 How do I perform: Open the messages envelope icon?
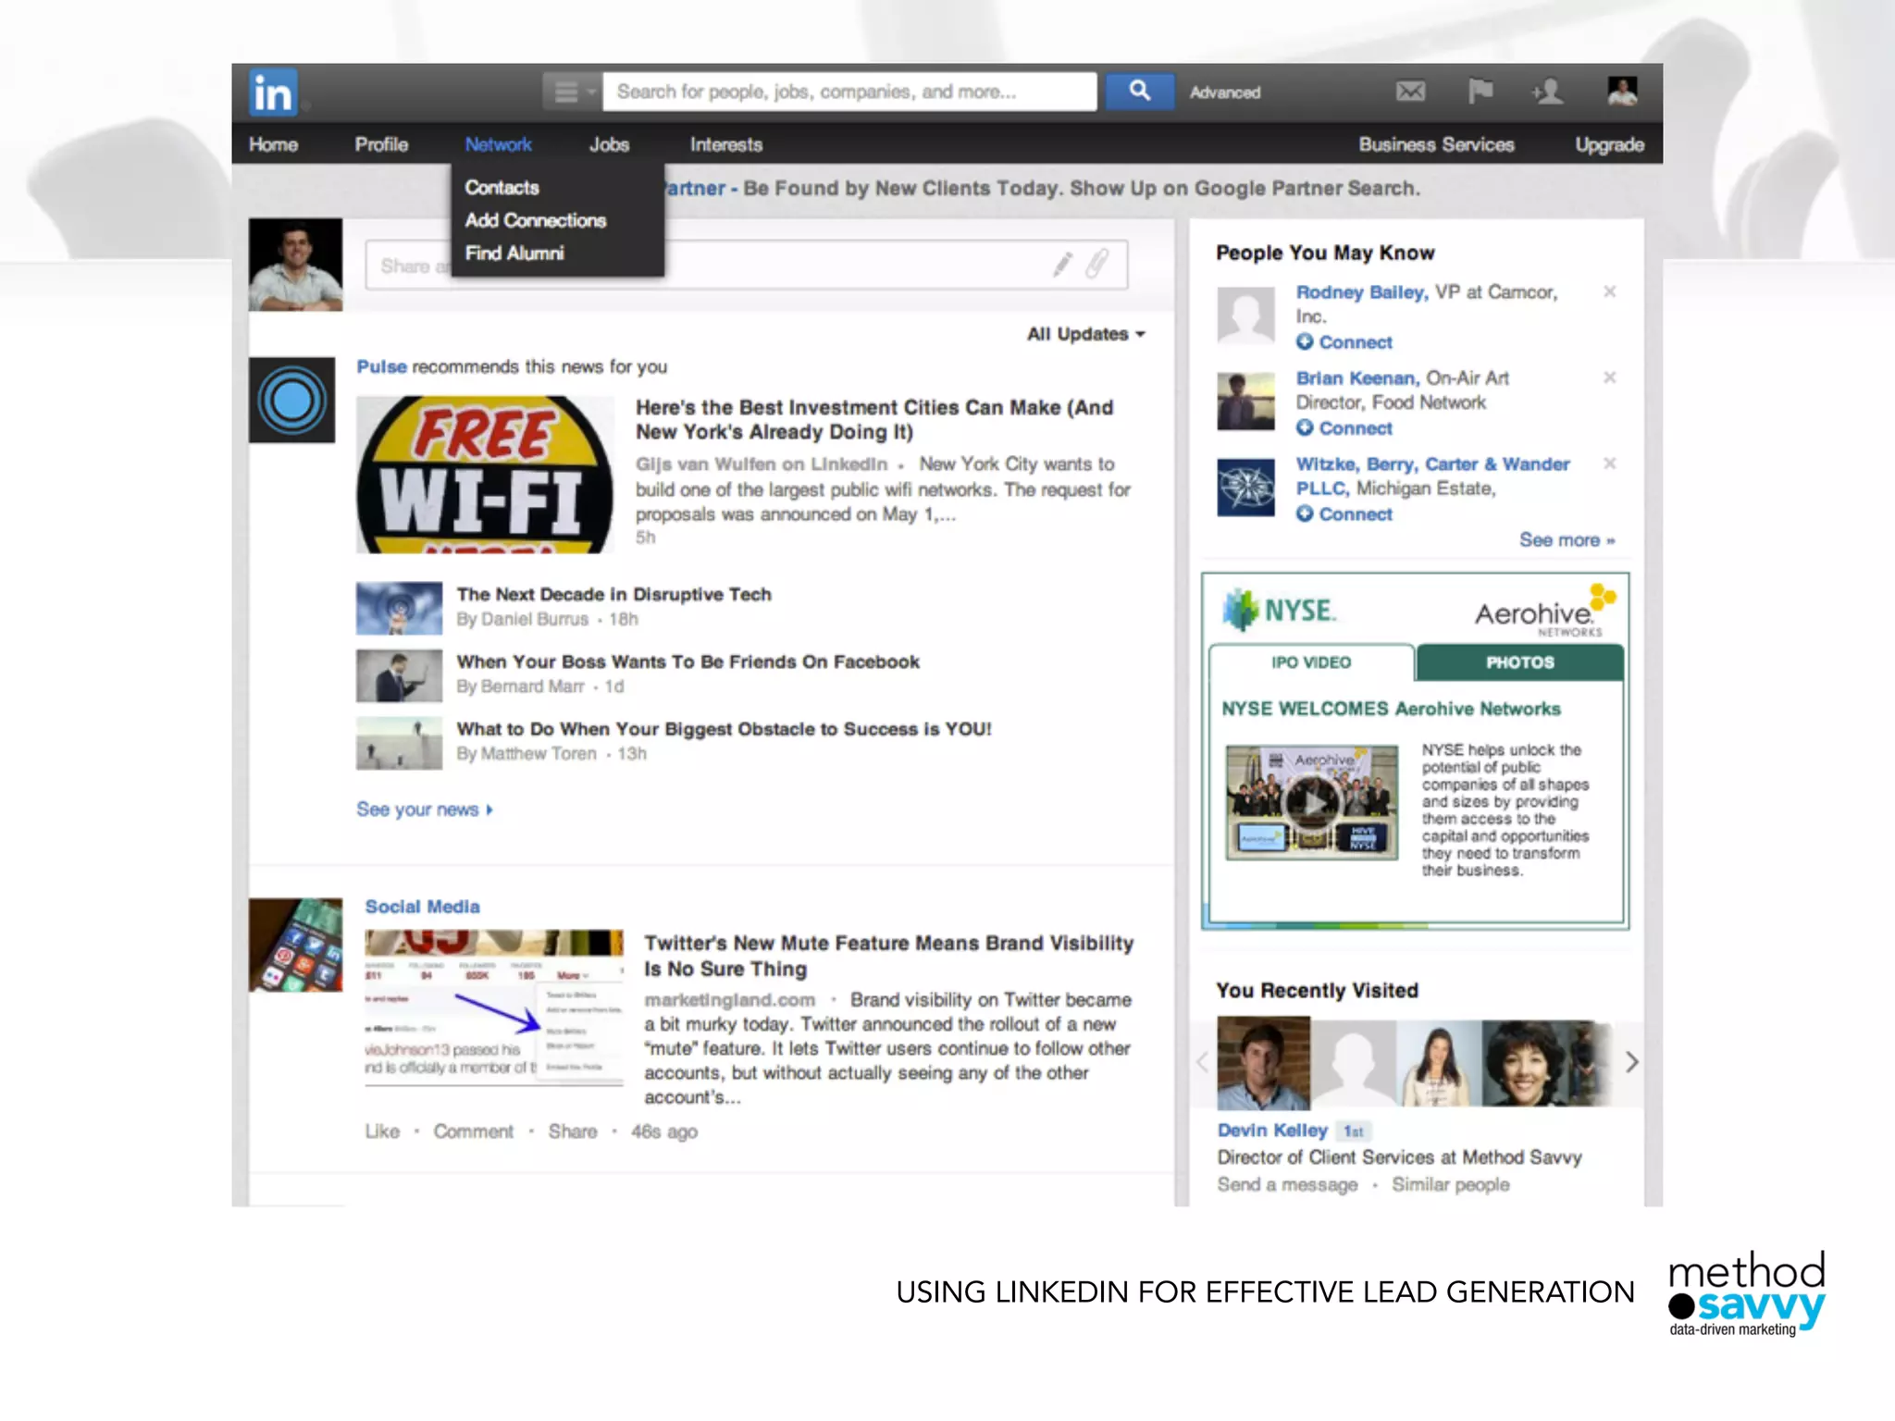pos(1410,92)
